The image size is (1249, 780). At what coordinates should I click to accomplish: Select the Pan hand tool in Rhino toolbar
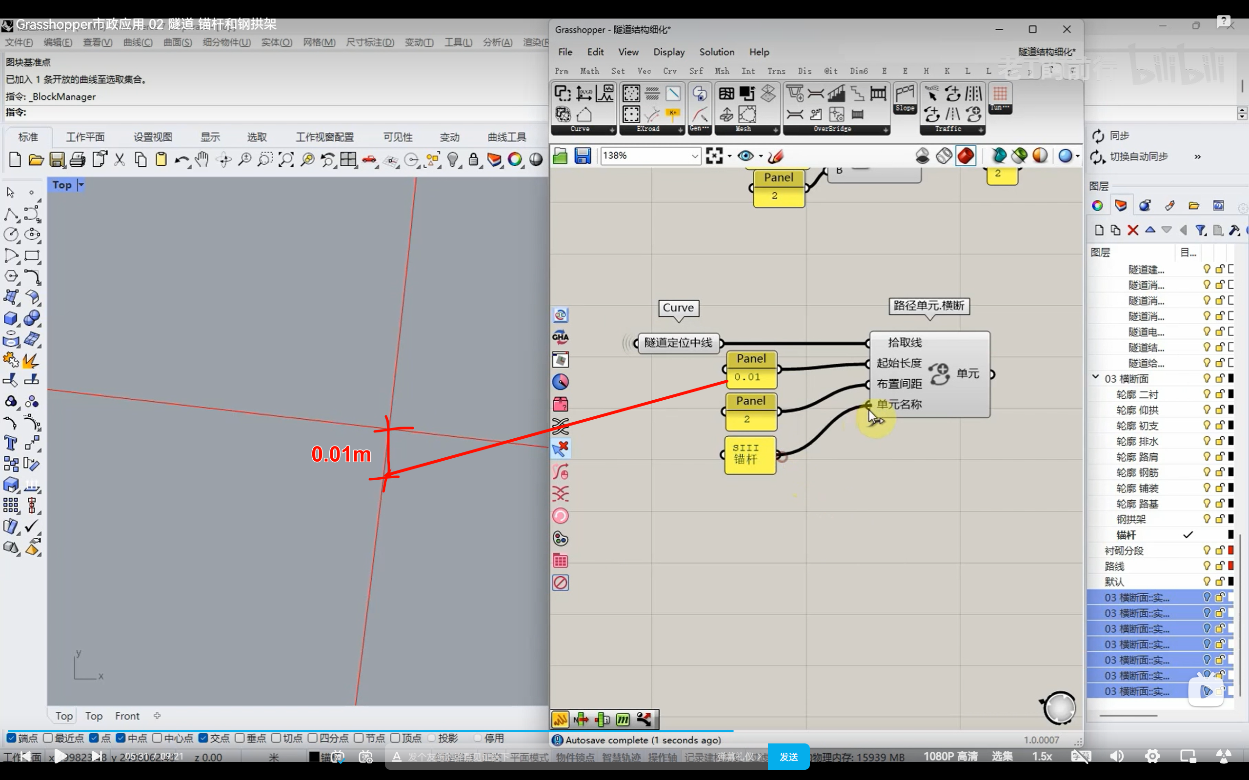[202, 159]
